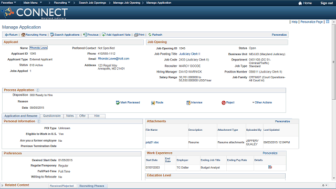Open Personal Information help icon
Screen dimensions: 336x189
38,121
